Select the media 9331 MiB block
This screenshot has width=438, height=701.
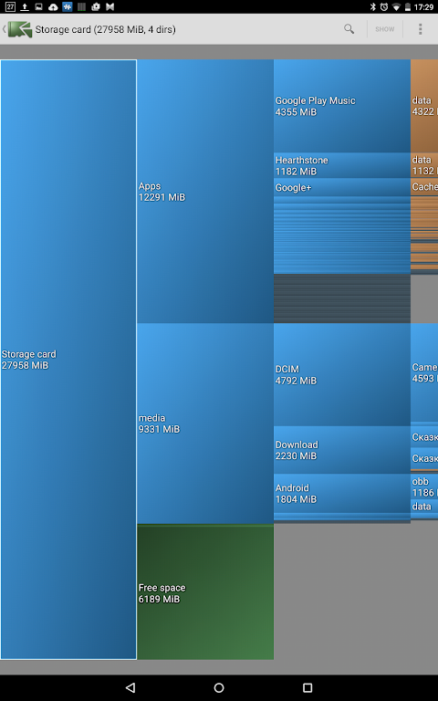[205, 424]
